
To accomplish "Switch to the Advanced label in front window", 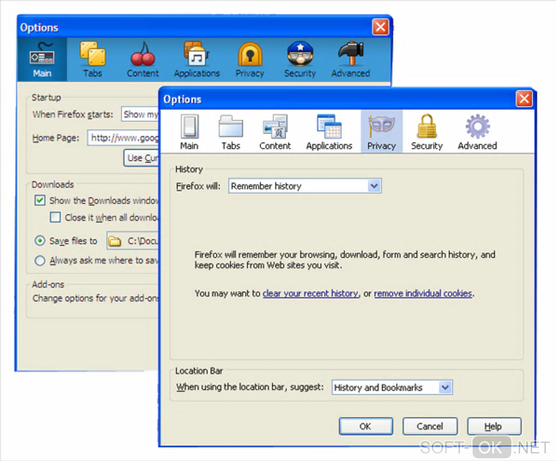I will [478, 146].
